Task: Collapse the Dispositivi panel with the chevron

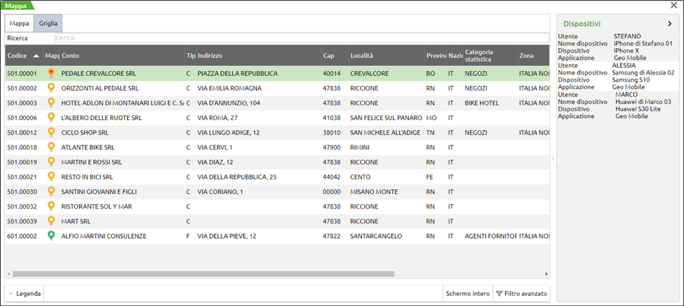Action: tap(669, 23)
